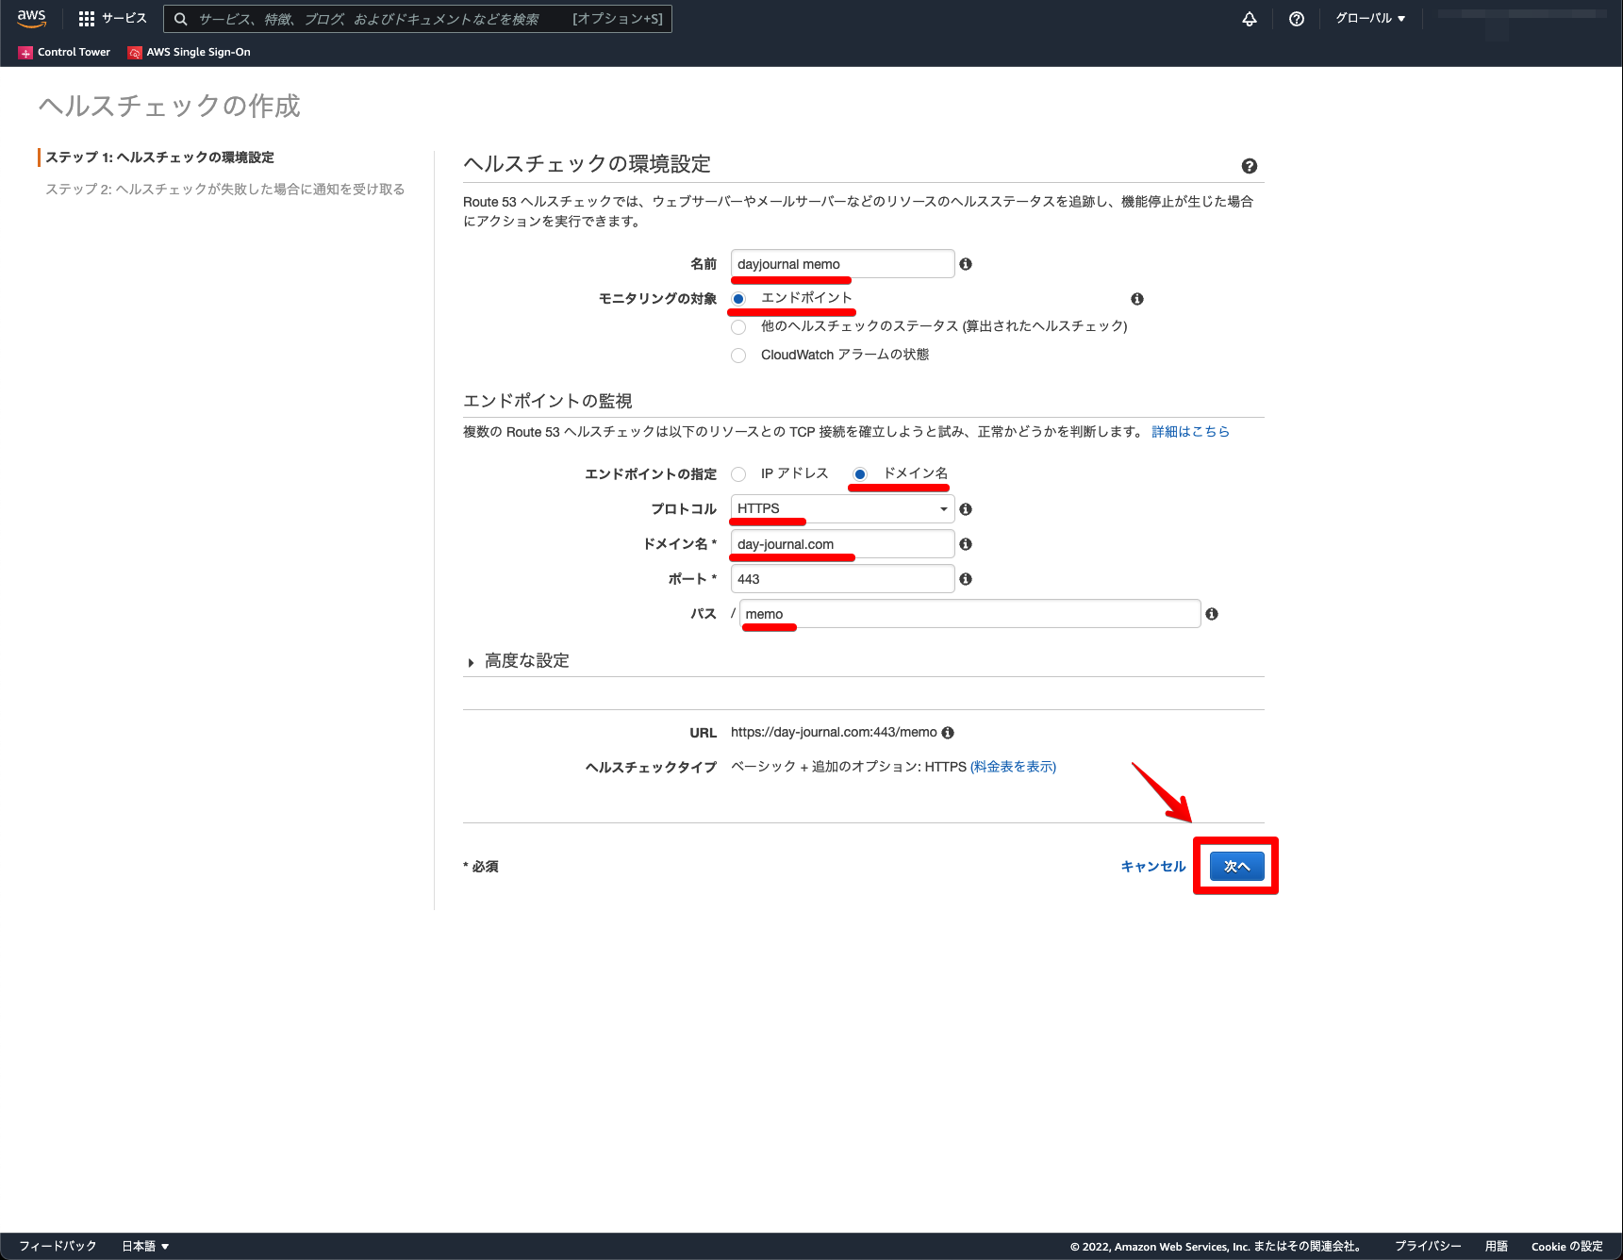The width and height of the screenshot is (1623, 1260).
Task: Open the サービス services grid menu
Action: (112, 18)
